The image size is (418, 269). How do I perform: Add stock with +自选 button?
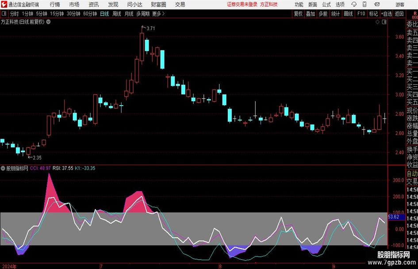[387, 14]
